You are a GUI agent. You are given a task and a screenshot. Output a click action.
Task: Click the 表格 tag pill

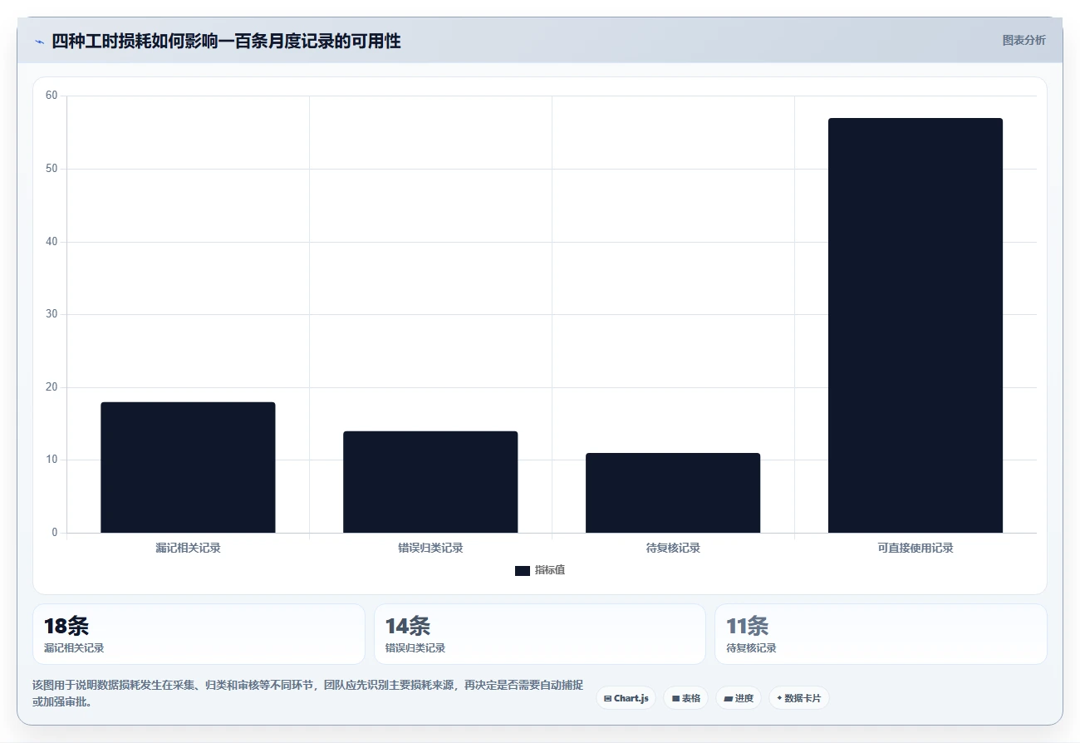pos(686,698)
